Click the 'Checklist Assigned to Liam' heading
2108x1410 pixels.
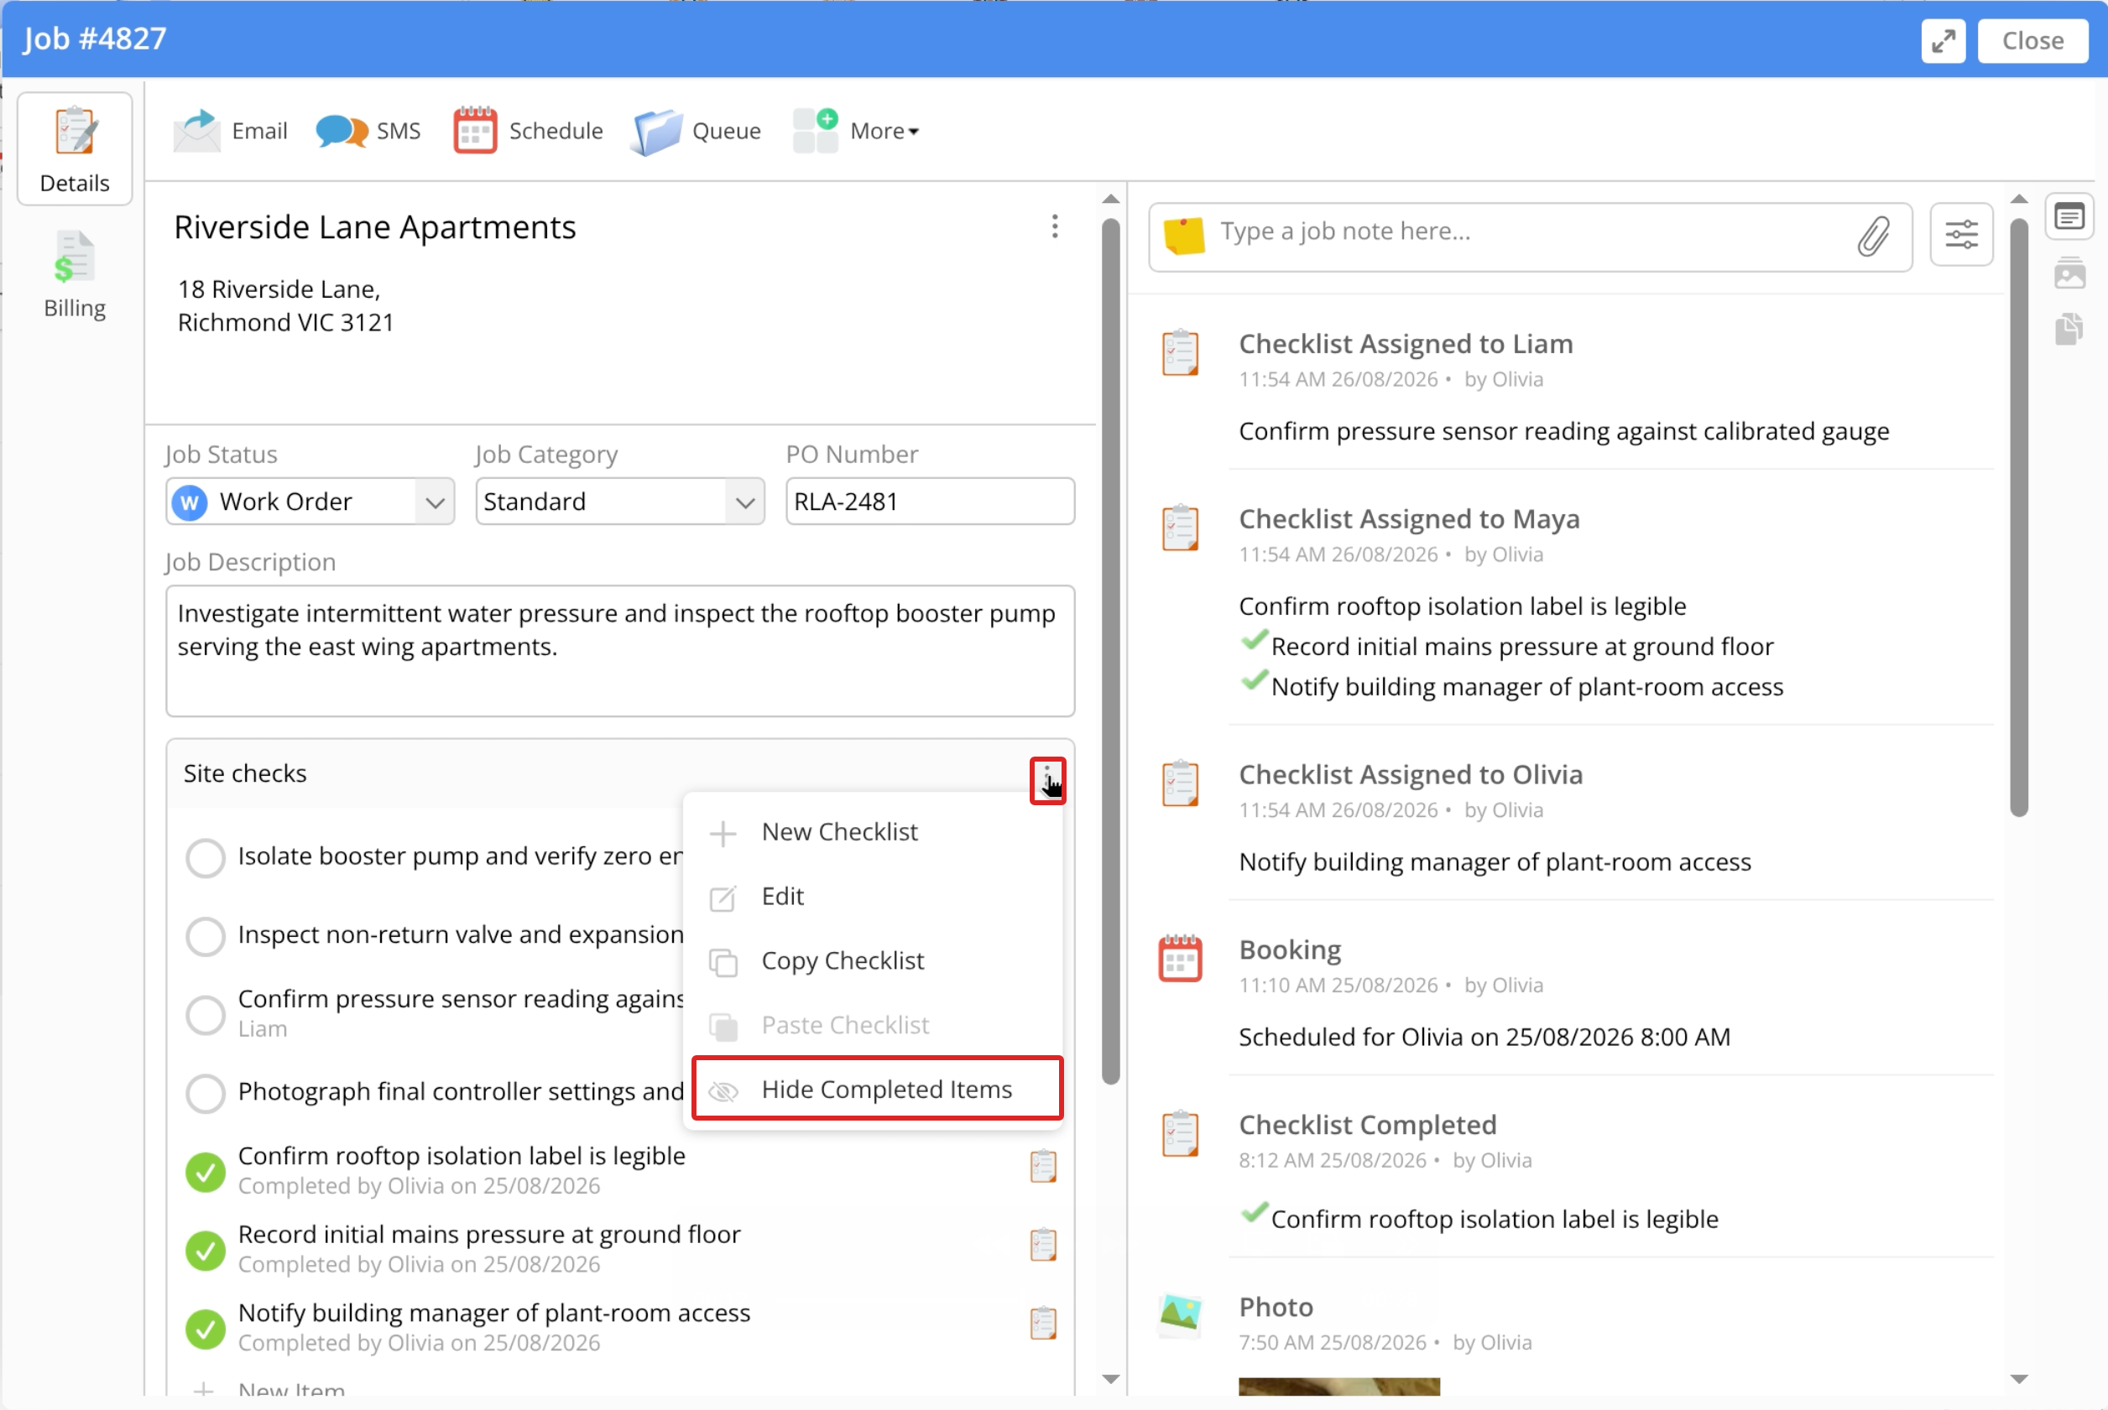1406,344
